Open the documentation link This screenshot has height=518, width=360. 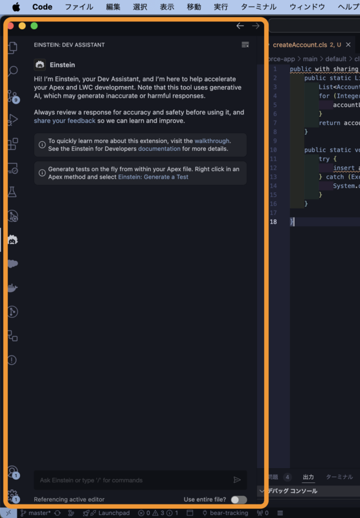159,149
